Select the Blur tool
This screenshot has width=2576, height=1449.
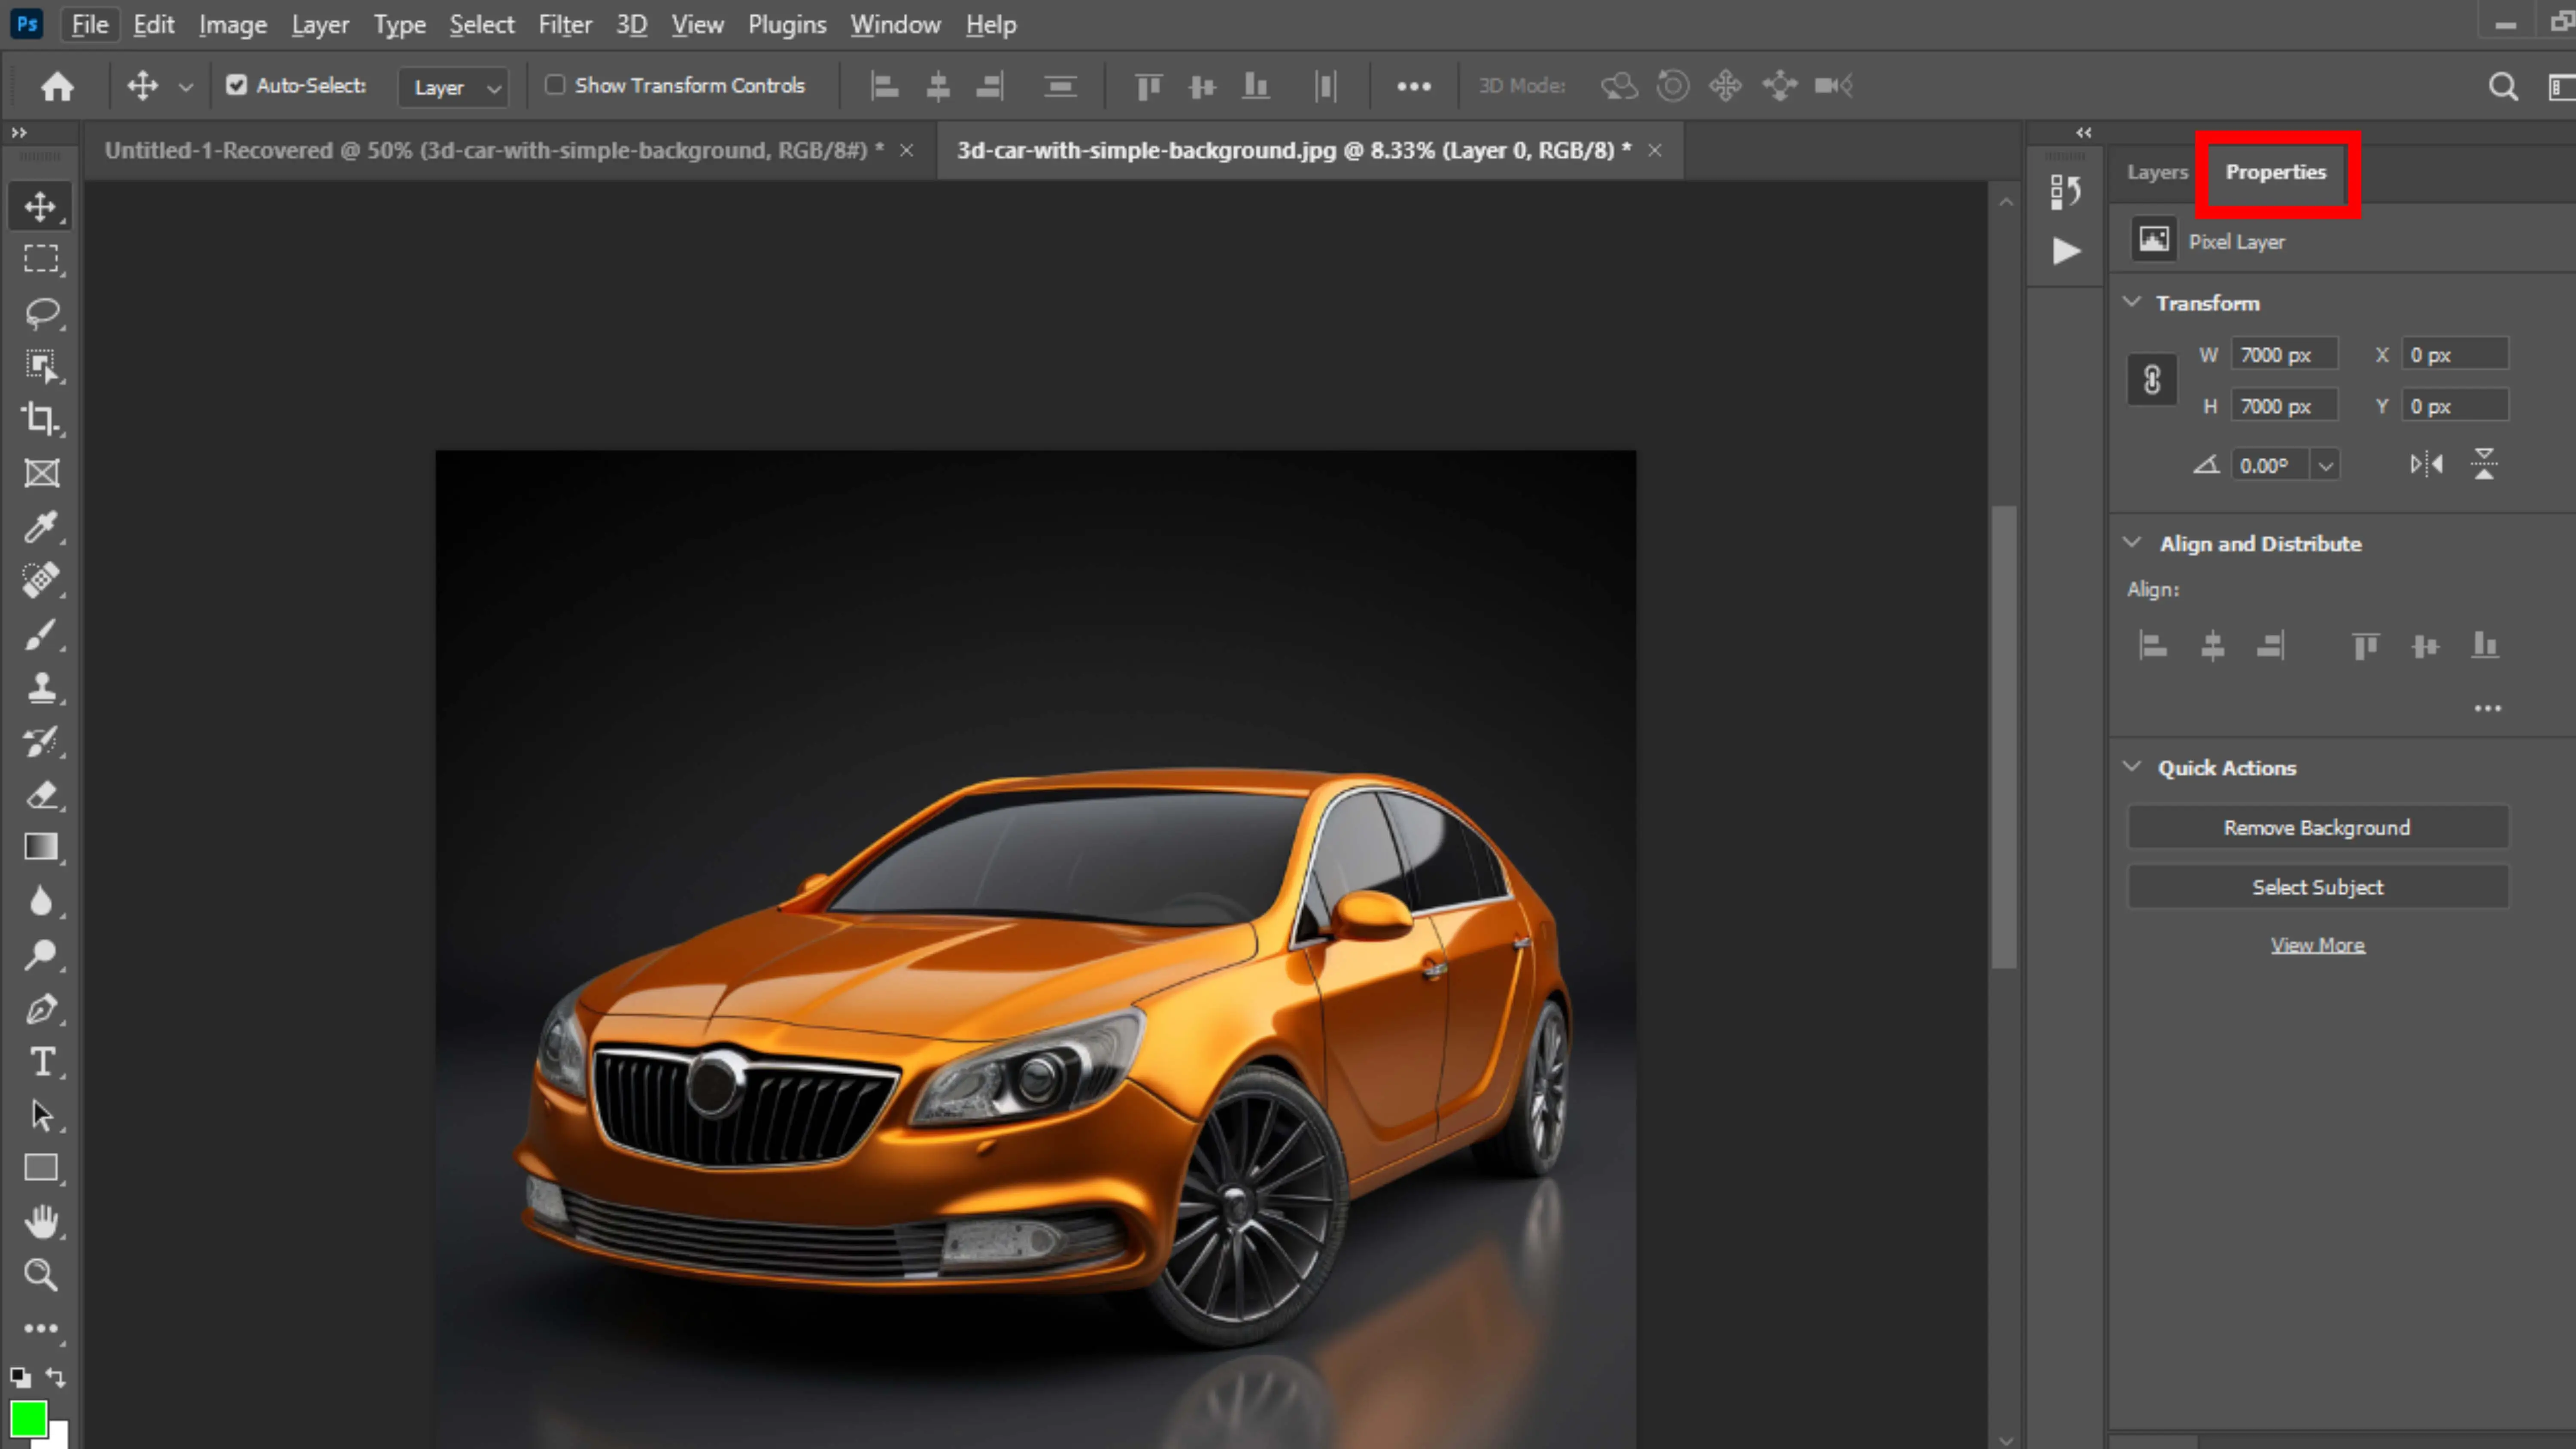41,901
